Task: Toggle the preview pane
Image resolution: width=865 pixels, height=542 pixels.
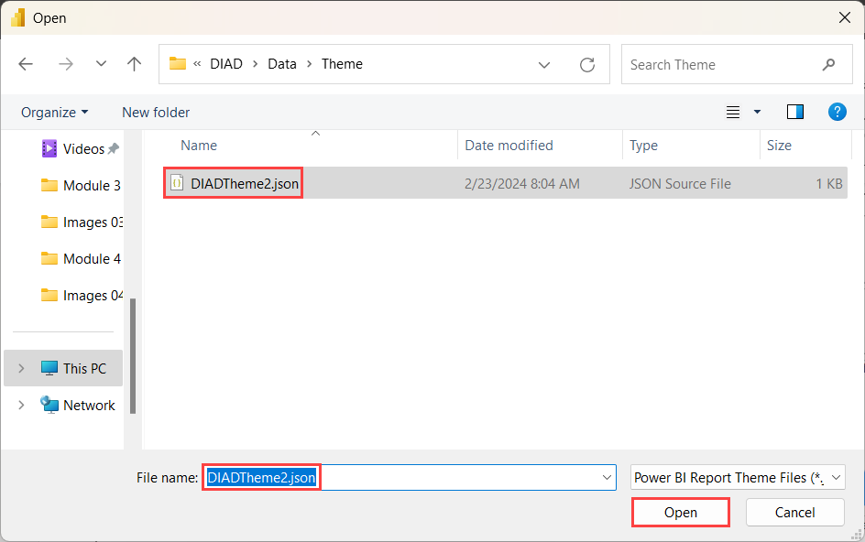Action: pos(794,111)
